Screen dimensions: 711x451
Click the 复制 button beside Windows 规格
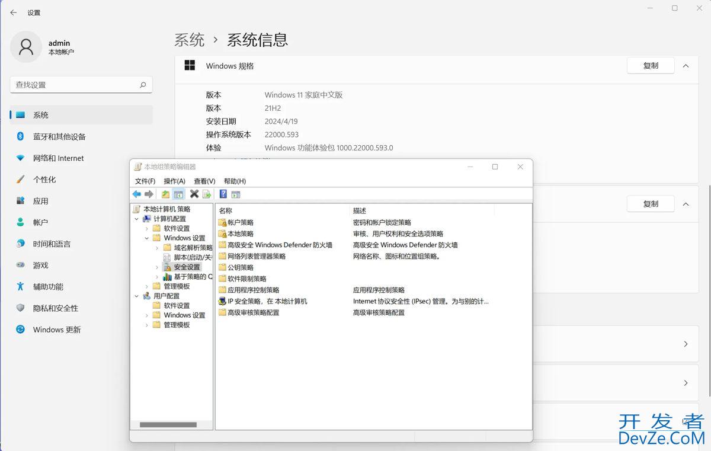pyautogui.click(x=650, y=65)
